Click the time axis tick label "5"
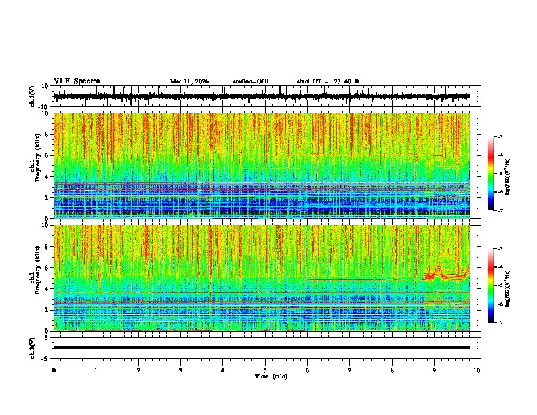Viewport: 537px width, 415px height. coord(265,370)
